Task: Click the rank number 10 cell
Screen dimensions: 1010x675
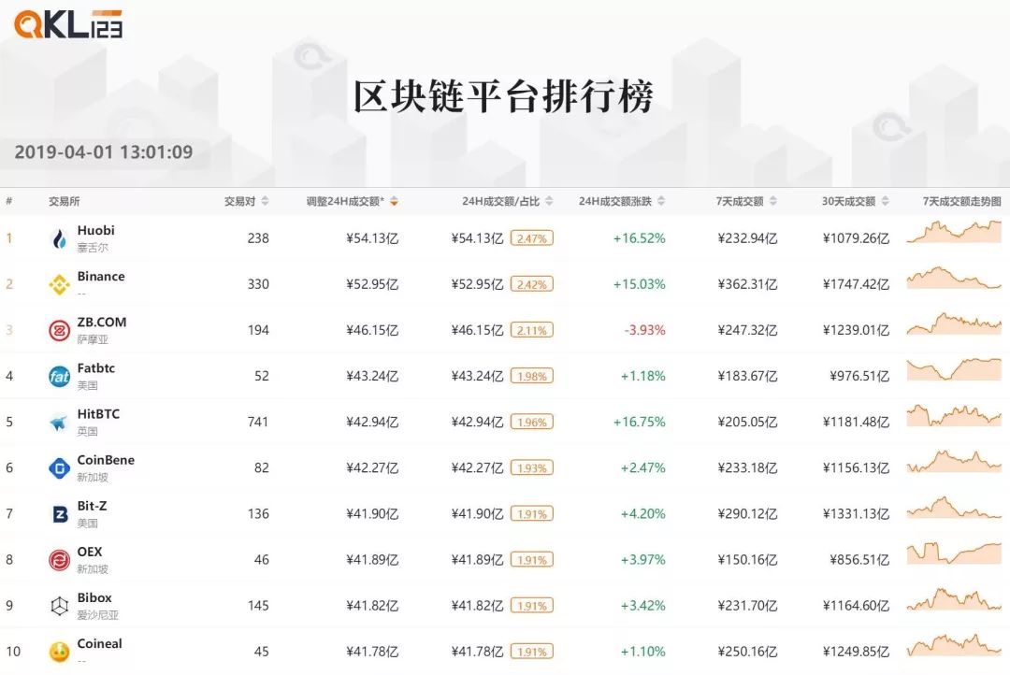Action: pos(13,652)
